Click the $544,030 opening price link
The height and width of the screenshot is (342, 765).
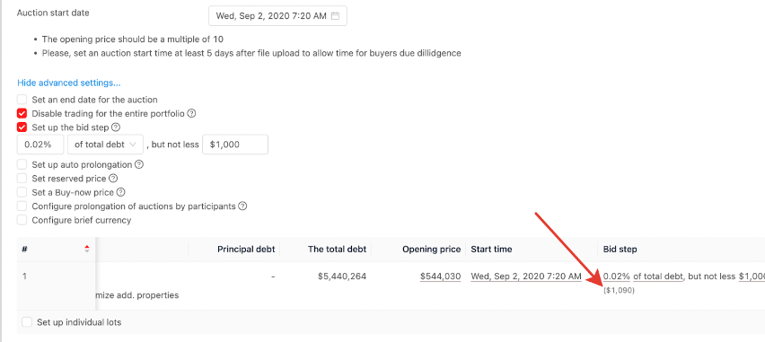(440, 276)
